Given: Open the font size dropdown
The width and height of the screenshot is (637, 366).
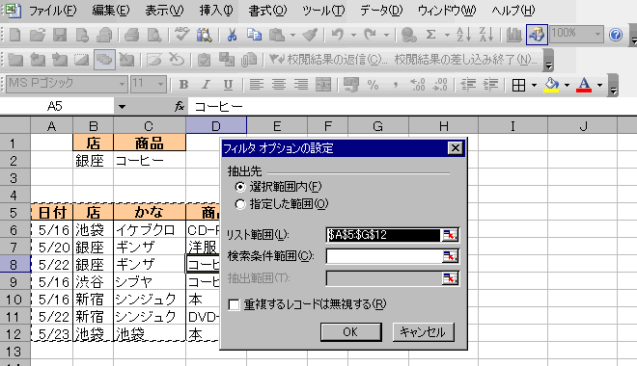Looking at the screenshot, I should click(161, 85).
